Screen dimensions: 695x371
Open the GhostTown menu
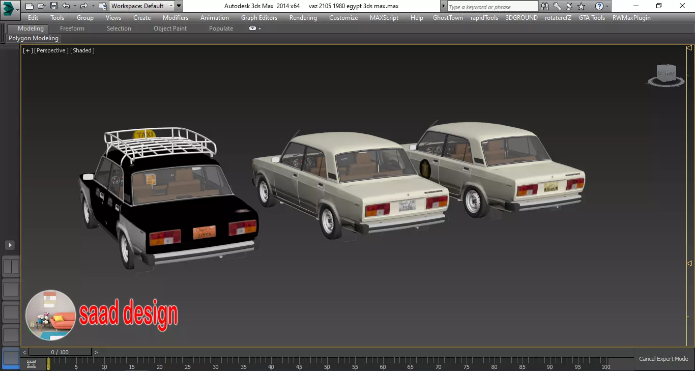(x=448, y=17)
